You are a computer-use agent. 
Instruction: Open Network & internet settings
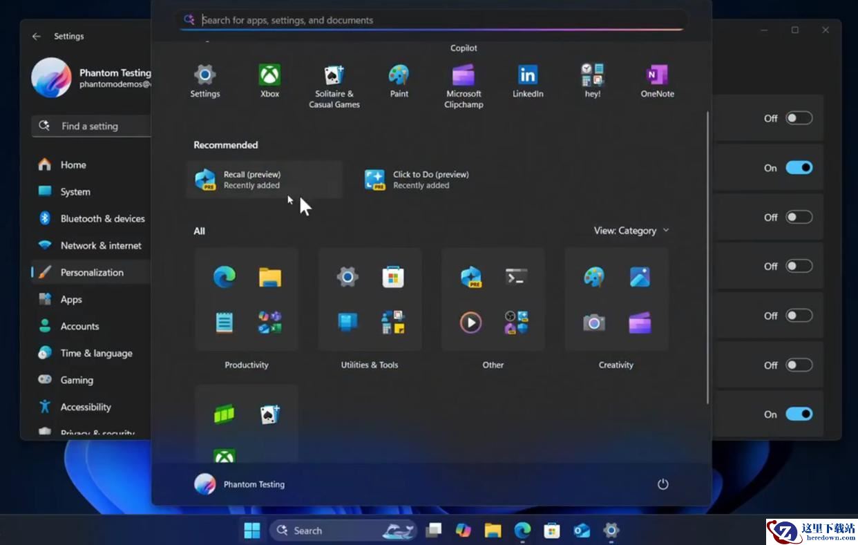(x=91, y=245)
